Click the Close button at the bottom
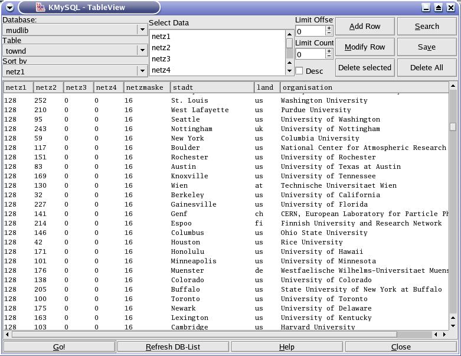The image size is (461, 356). (401, 347)
